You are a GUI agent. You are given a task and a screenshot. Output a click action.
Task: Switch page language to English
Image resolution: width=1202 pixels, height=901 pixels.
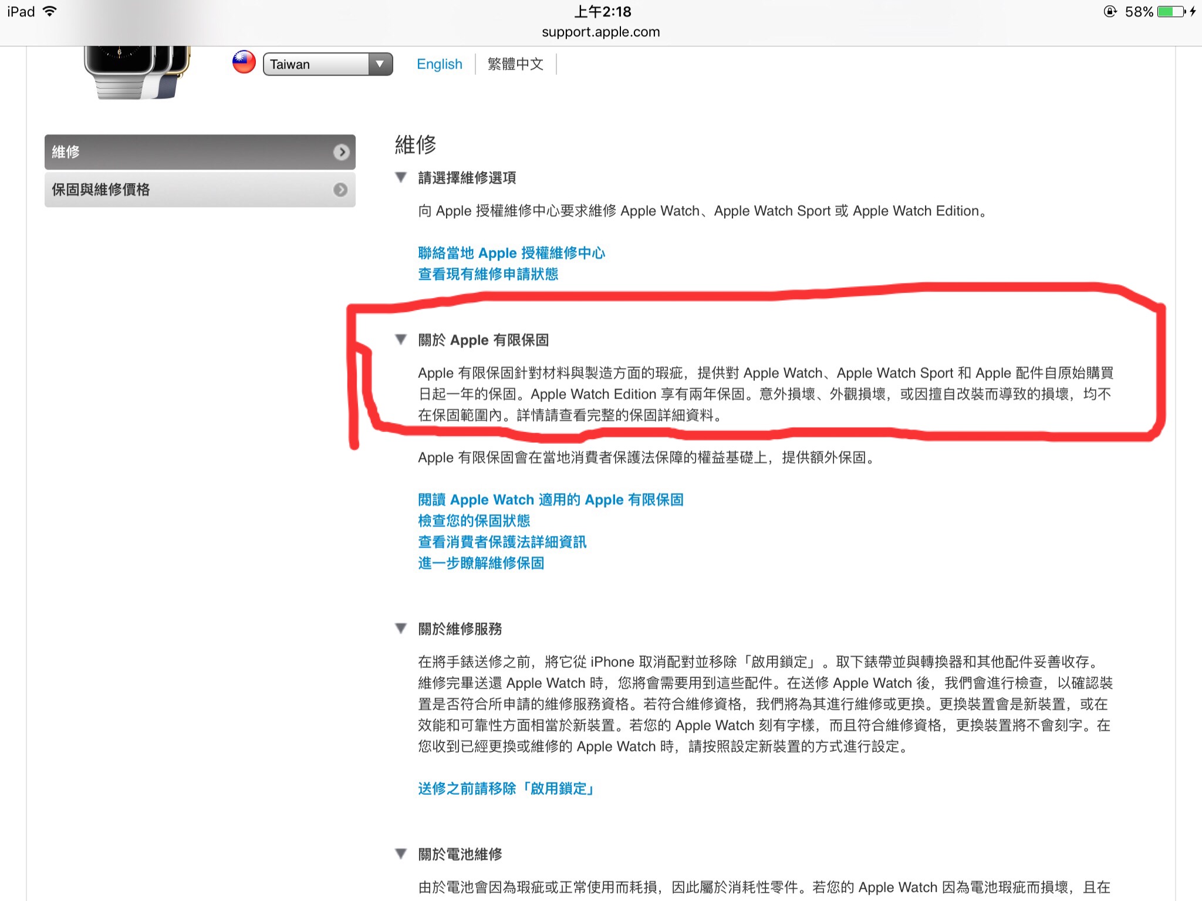coord(440,64)
